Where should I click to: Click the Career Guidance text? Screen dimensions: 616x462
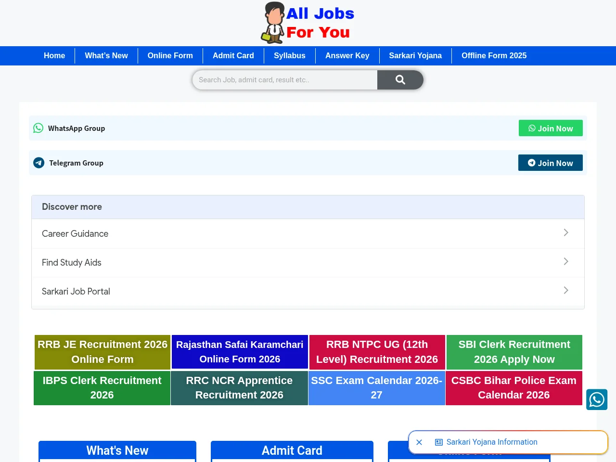[75, 234]
